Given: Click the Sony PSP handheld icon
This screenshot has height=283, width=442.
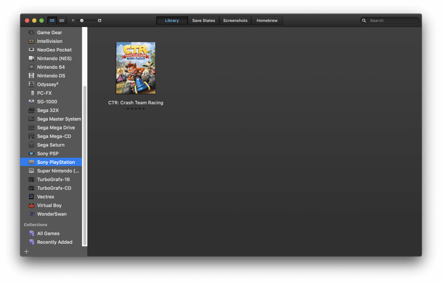Looking at the screenshot, I should point(31,154).
